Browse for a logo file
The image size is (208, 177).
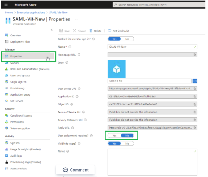coord(195,81)
